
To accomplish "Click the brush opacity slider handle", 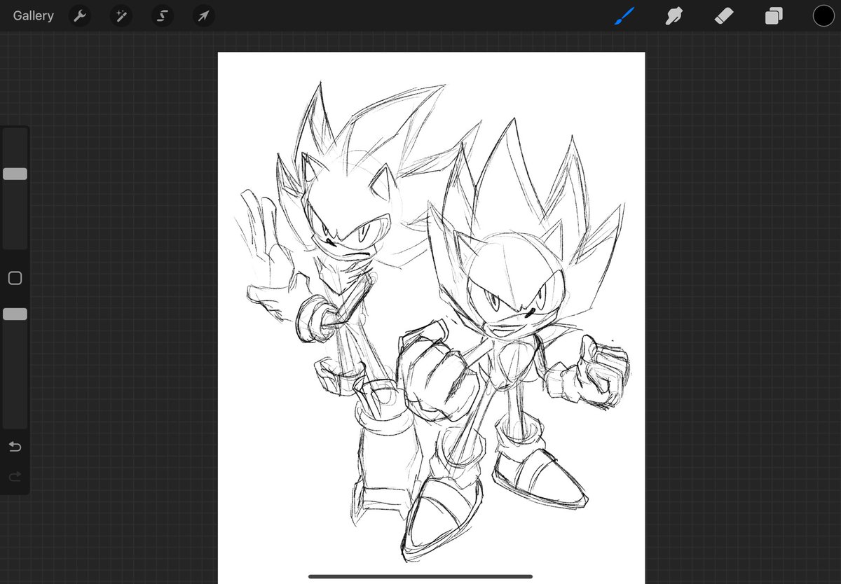I will (15, 314).
